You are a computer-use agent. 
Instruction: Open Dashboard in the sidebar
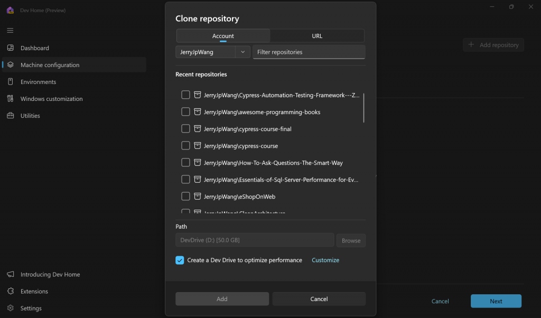74,48
